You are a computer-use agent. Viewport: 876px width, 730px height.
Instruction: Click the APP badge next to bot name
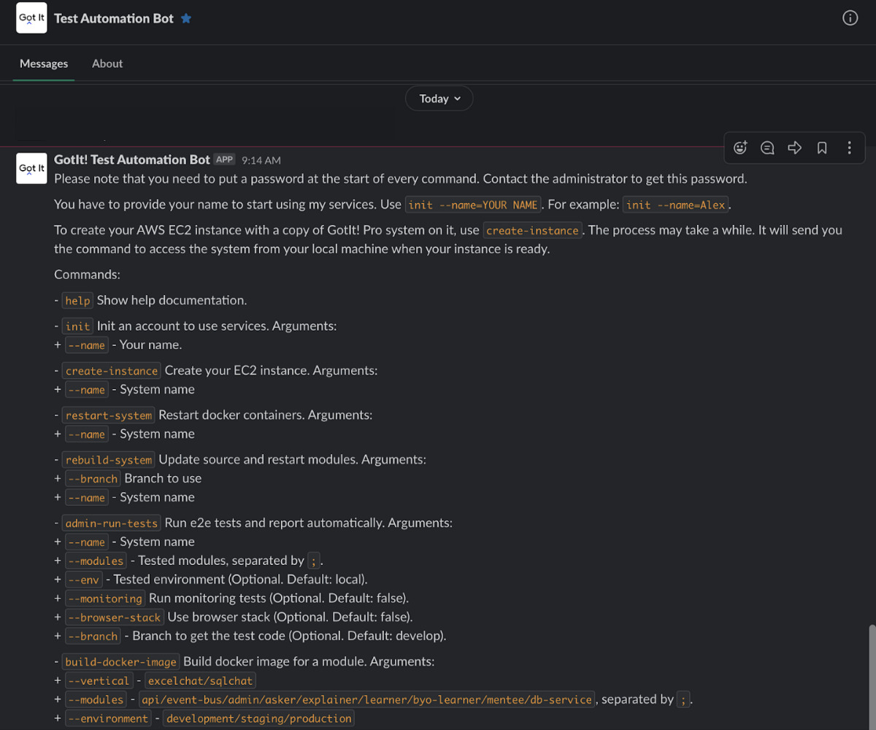pos(224,159)
